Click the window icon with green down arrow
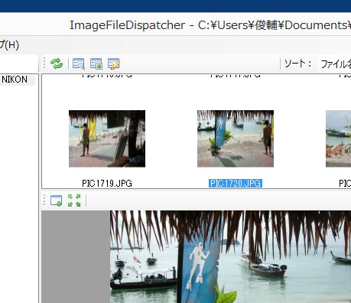 coord(56,200)
